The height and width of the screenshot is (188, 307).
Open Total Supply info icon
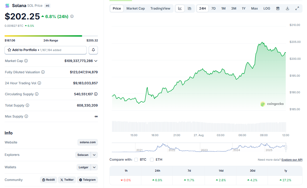point(27,105)
